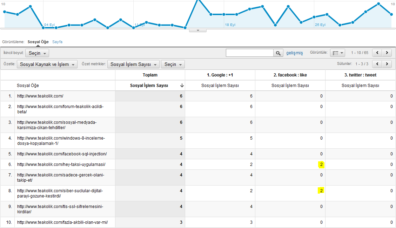396x228 pixels.
Task: Click the hey-taksi-uygulamasi URL row
Action: (61, 165)
